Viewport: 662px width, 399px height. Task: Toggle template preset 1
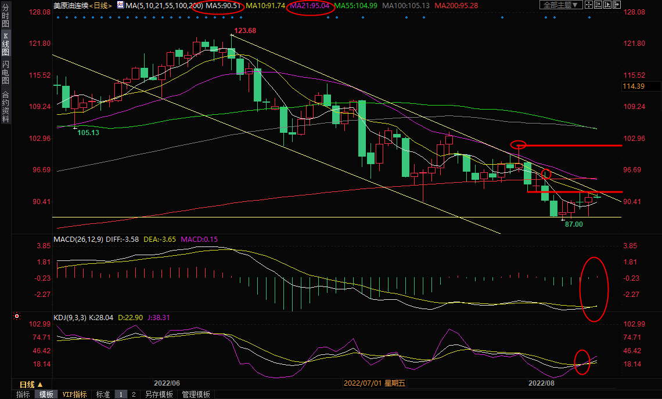[x=121, y=394]
